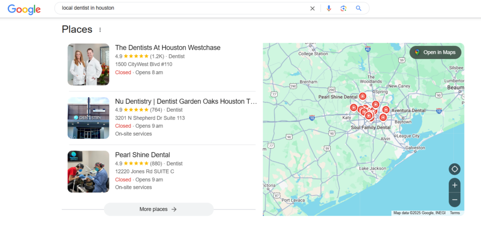Open The Dentists At Houston Westchase listing
The height and width of the screenshot is (227, 481).
pyautogui.click(x=168, y=48)
